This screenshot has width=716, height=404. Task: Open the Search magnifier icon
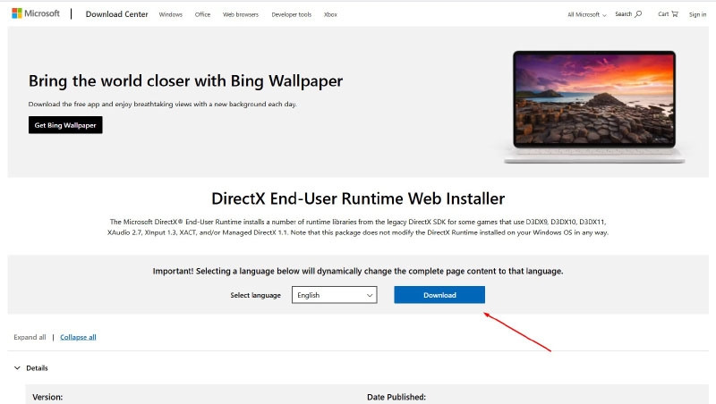tap(638, 14)
